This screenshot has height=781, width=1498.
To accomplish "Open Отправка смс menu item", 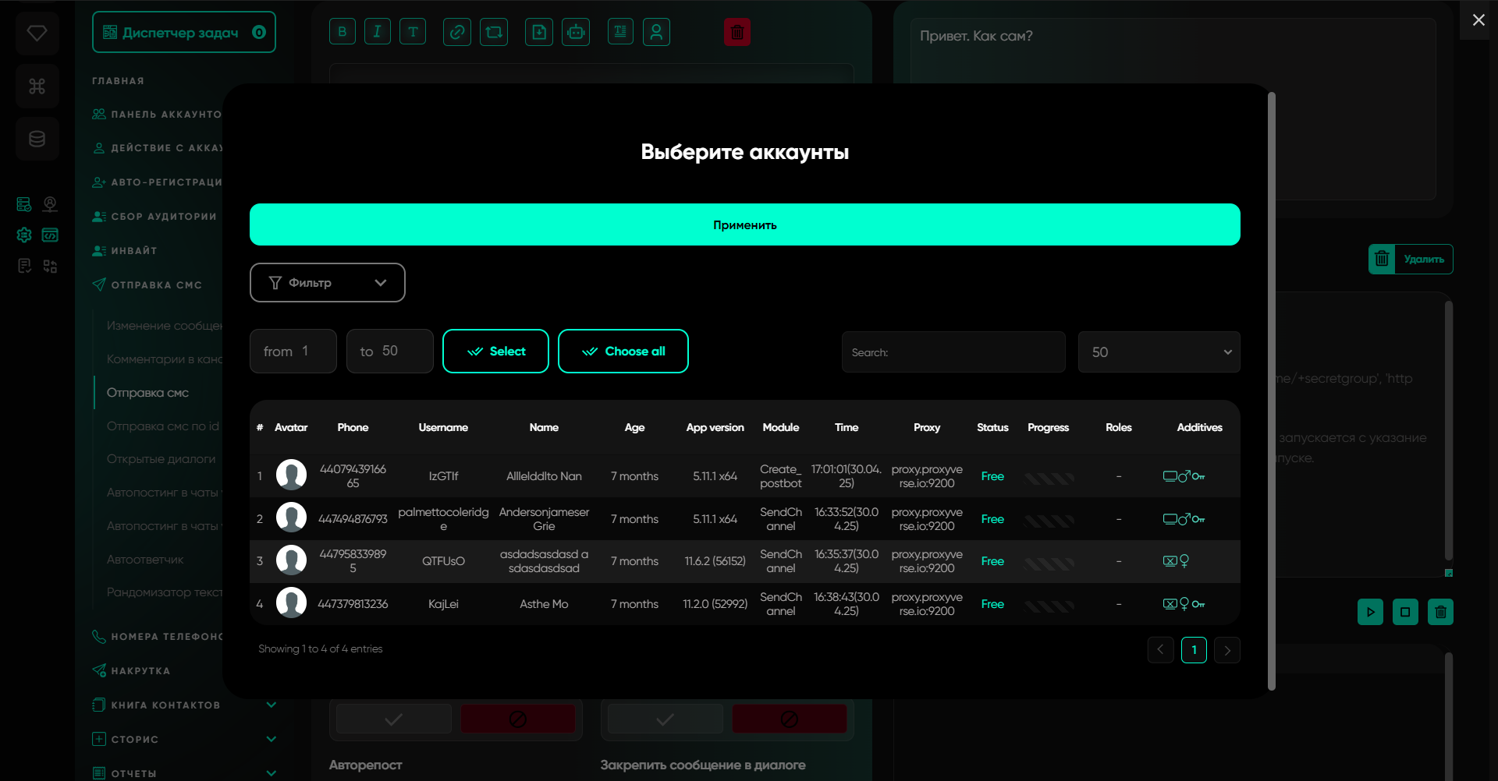I will point(148,393).
